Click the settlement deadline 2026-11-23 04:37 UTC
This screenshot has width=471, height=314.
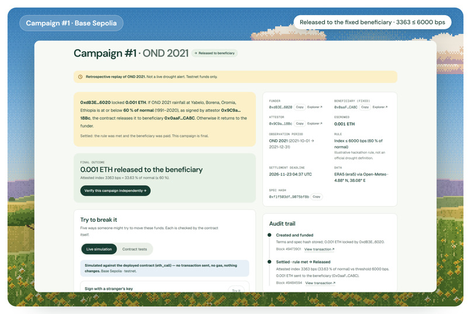[x=290, y=174]
